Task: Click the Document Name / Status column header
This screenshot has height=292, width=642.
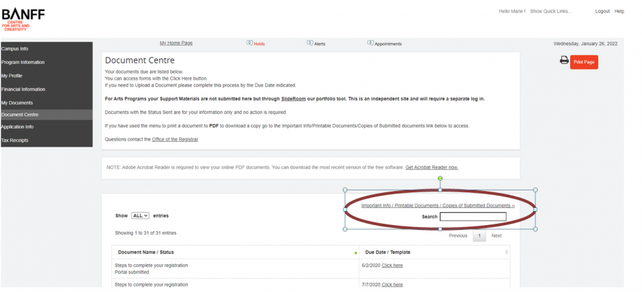Action: 236,252
